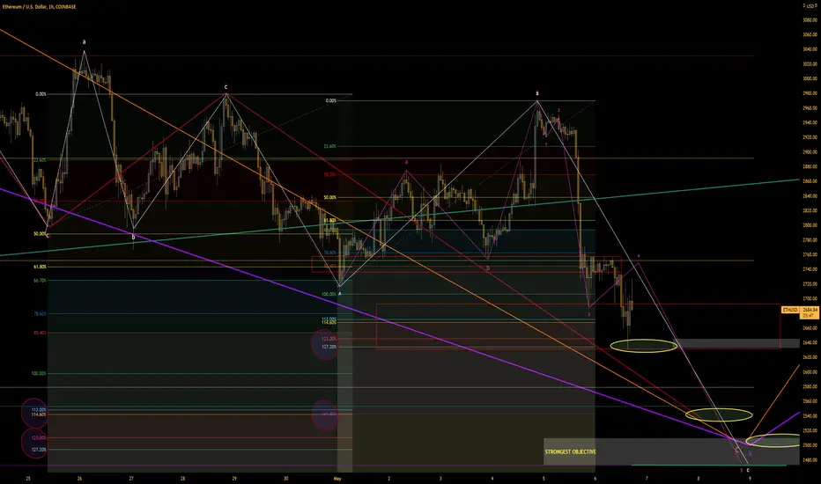Click the 2800.00 price axis label
Image resolution: width=821 pixels, height=484 pixels.
tap(810, 225)
